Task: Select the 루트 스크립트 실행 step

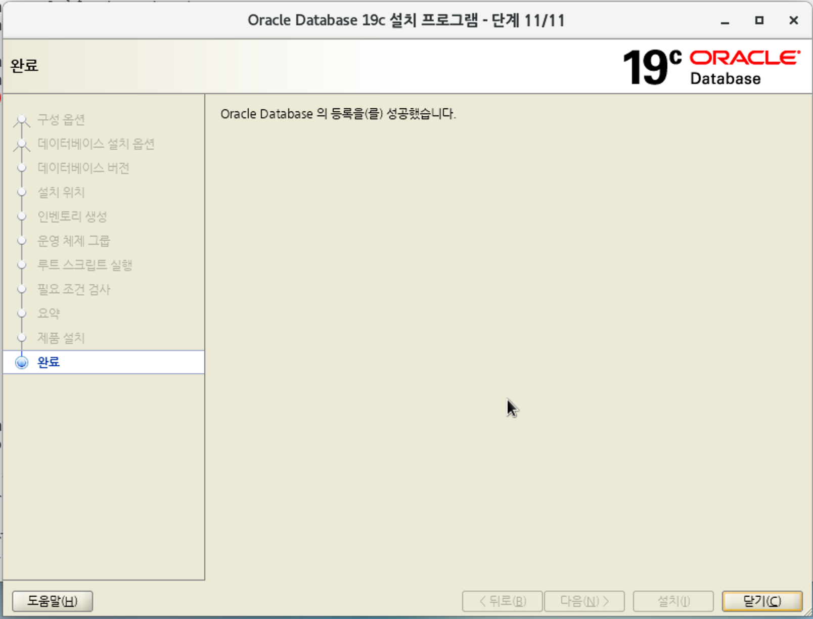Action: [85, 265]
